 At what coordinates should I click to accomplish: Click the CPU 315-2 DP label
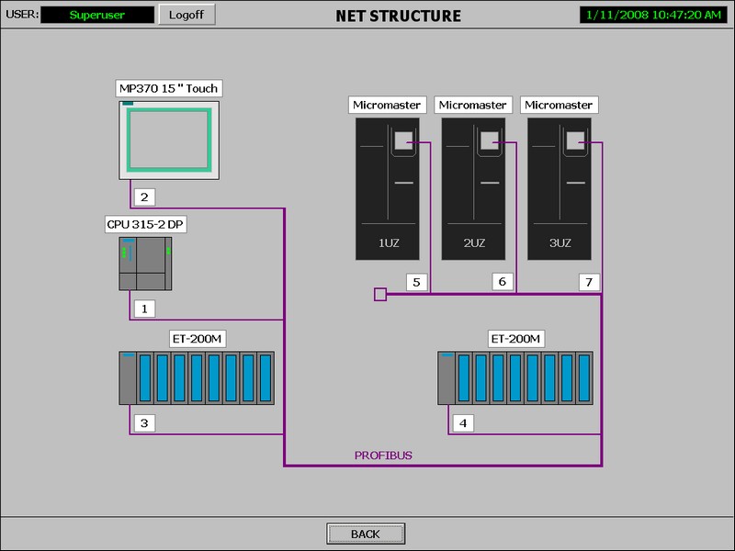145,224
